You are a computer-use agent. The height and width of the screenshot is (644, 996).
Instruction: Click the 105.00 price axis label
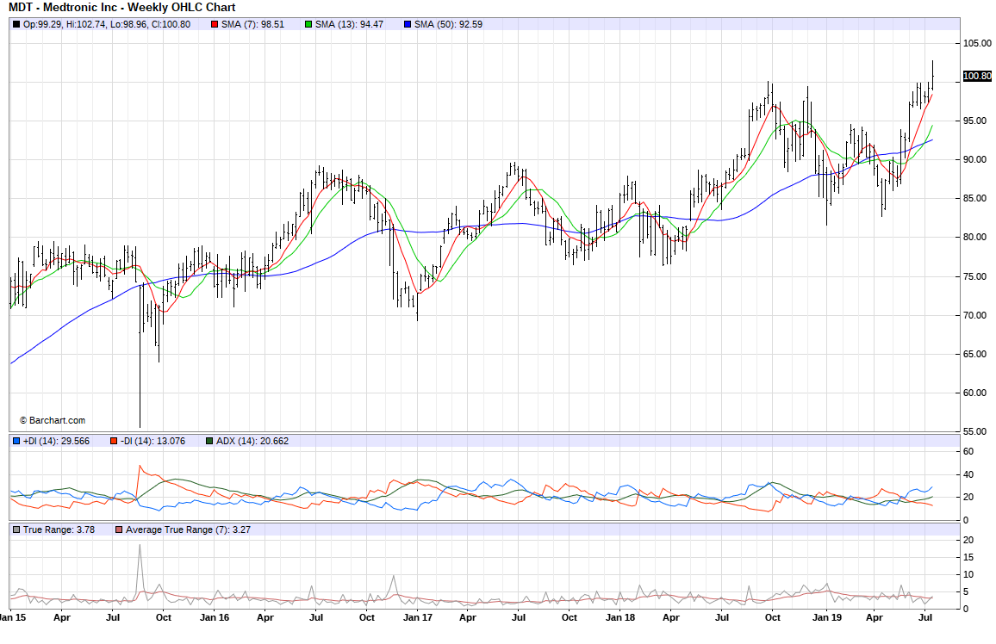[x=976, y=43]
